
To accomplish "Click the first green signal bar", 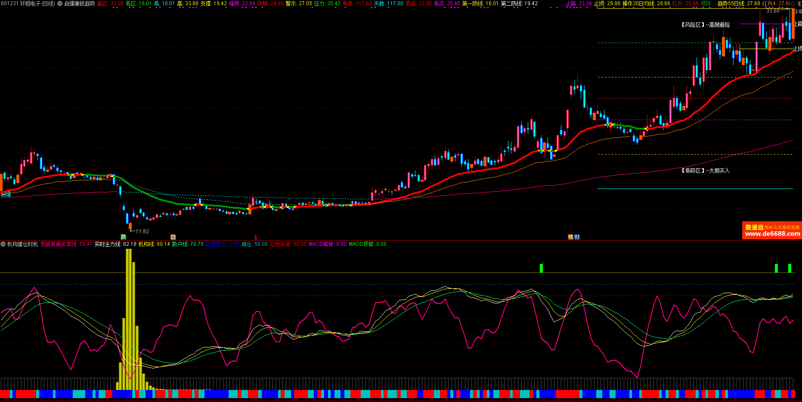I will [x=541, y=268].
